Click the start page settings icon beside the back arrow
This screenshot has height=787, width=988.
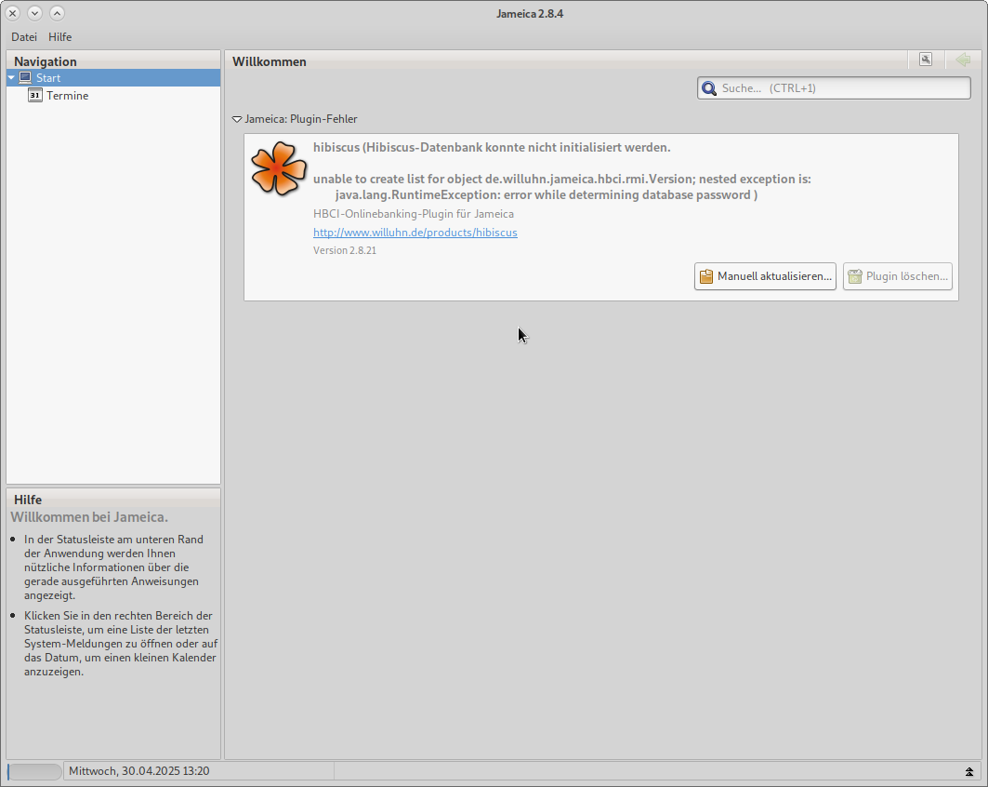click(926, 60)
